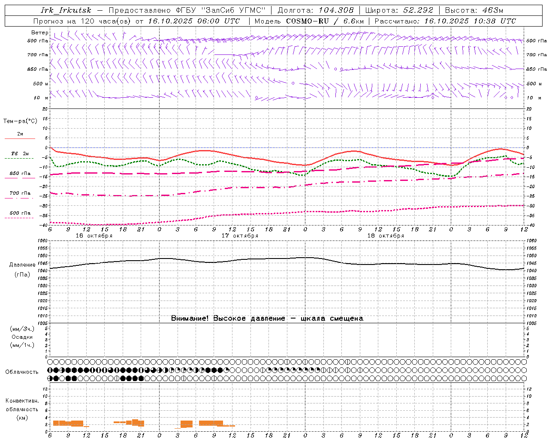The height and width of the screenshot is (439, 549).
Task: Click the "Прогноз на 120 часа(ов)" forecast line
Action: point(83,21)
